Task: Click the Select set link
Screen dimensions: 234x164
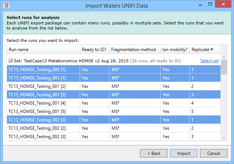Action: [210, 61]
